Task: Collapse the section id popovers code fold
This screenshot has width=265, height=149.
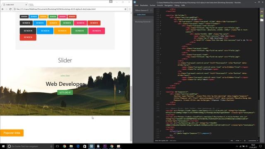Action: 161,92
